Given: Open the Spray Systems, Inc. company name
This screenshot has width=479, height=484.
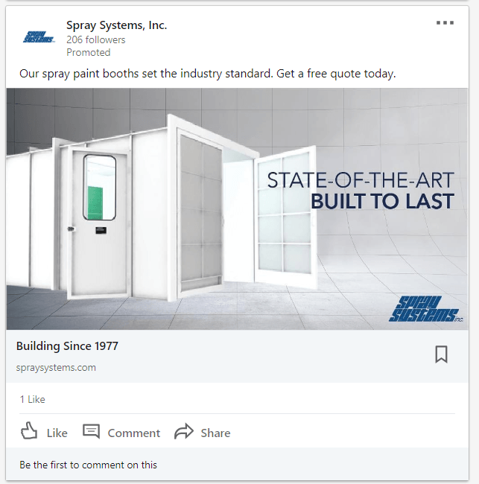Looking at the screenshot, I should [116, 25].
